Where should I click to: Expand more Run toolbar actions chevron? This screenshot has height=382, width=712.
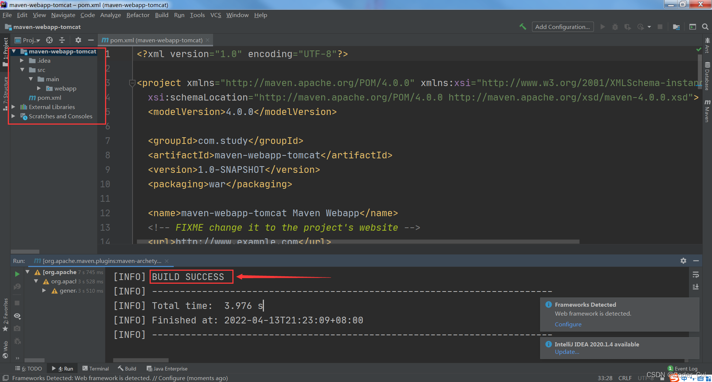coord(17,358)
